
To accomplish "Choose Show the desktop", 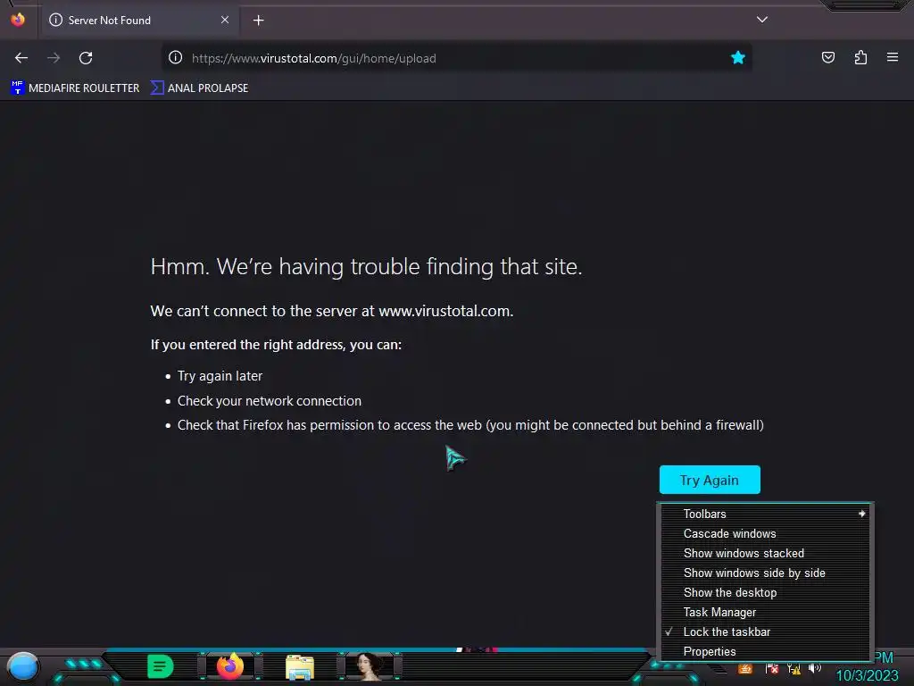I will coord(765,593).
